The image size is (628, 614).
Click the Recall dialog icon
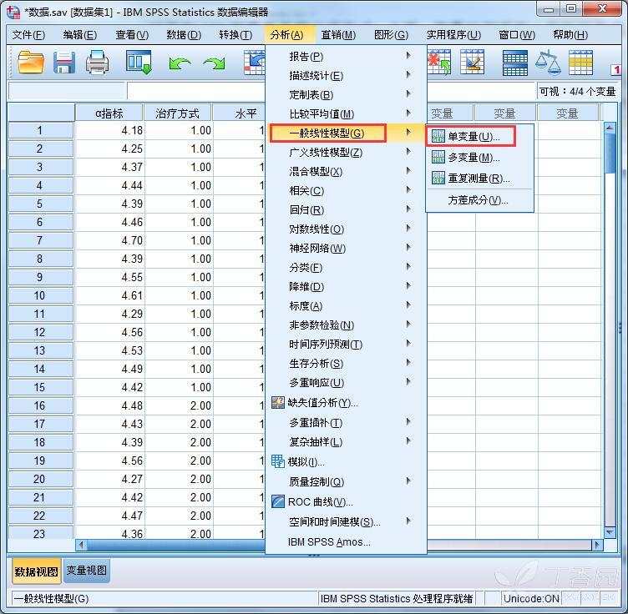coord(139,62)
